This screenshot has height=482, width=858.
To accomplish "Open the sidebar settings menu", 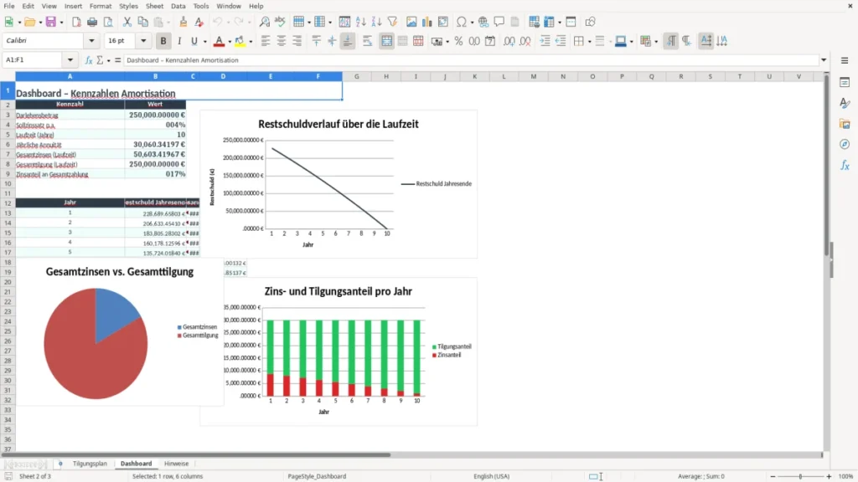I will pos(845,60).
